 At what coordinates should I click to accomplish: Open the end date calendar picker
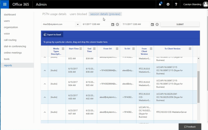pos(152,24)
